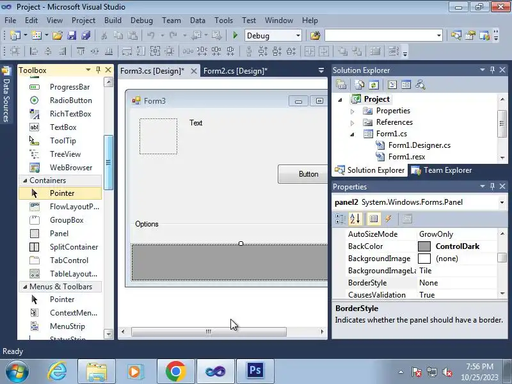Toggle the Solution Explorer auto-hide pin
The image size is (512, 384).
[x=492, y=70]
